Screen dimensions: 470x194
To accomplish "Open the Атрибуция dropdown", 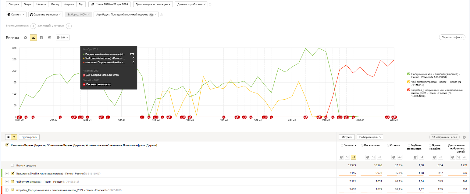I will [x=126, y=14].
